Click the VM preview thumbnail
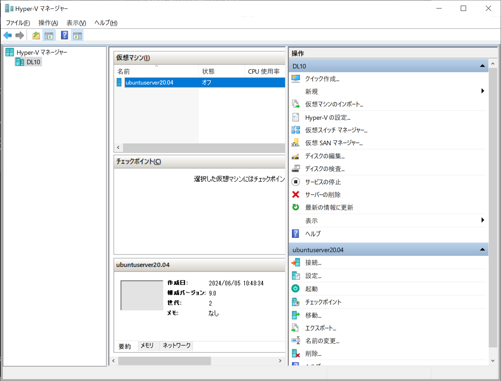This screenshot has width=501, height=381. pyautogui.click(x=142, y=295)
